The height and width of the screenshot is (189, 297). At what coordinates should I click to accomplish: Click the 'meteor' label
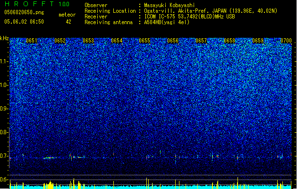[x=67, y=15]
